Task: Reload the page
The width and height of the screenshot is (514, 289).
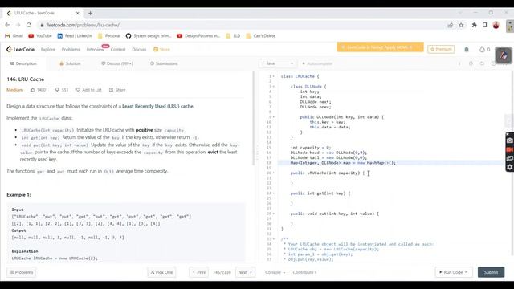Action: coord(29,25)
